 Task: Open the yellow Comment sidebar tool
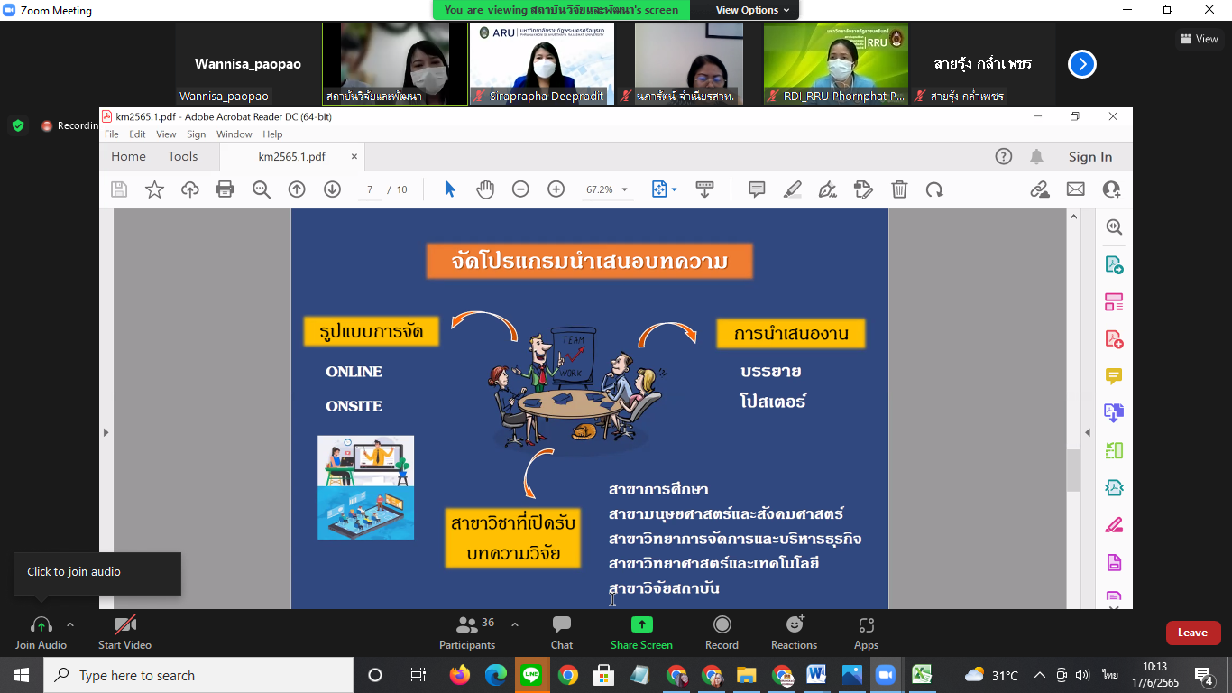click(x=1114, y=376)
